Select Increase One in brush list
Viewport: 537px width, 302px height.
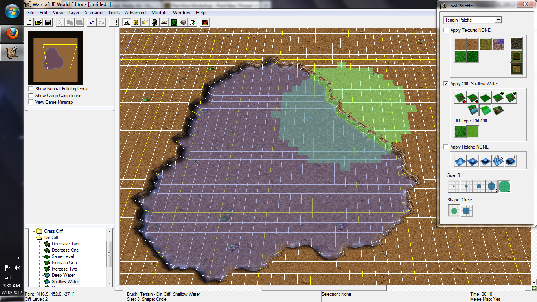[64, 263]
